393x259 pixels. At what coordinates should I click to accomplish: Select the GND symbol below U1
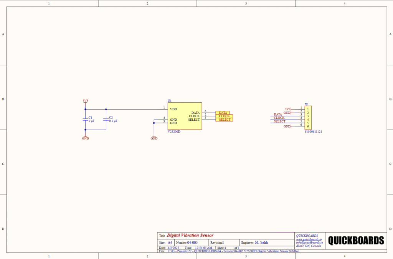(x=154, y=138)
